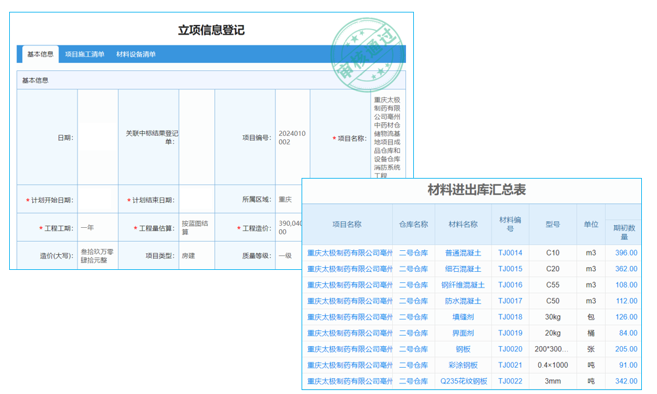Open the 彩涂钢板 material record
Screen dimensions: 657x394
462,365
